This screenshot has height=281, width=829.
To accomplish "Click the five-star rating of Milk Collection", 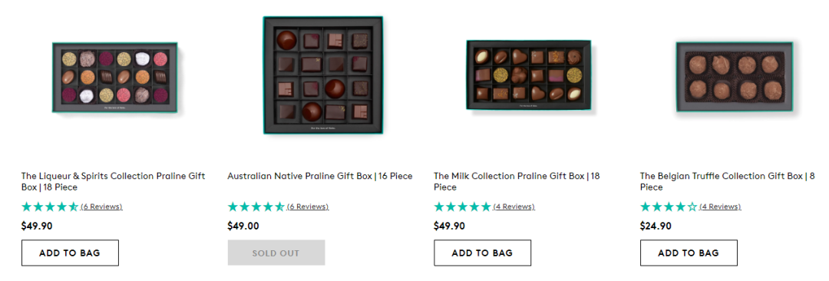I will pos(462,207).
